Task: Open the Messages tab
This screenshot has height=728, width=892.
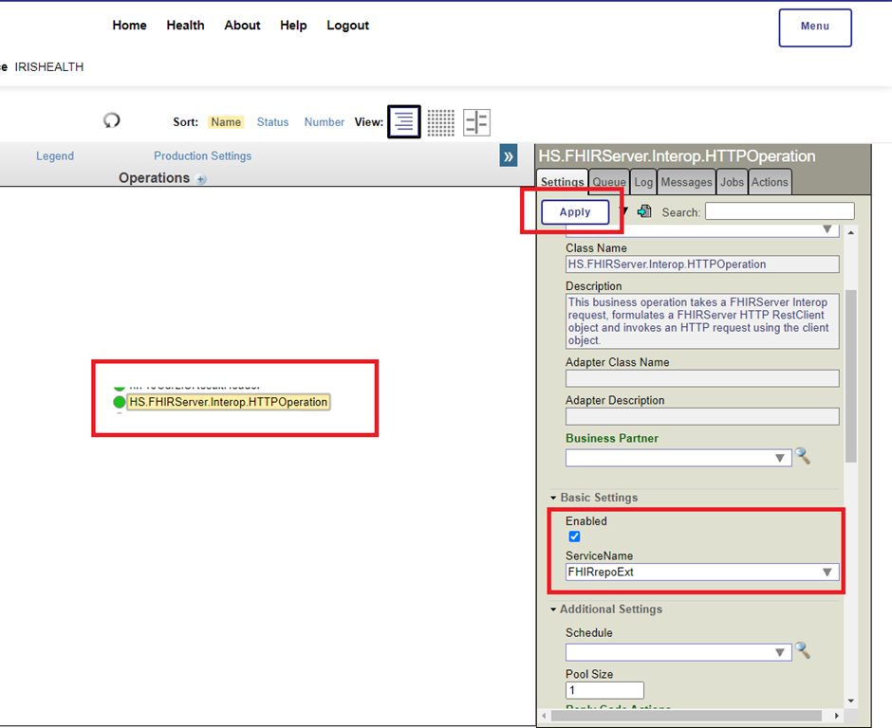Action: point(686,182)
